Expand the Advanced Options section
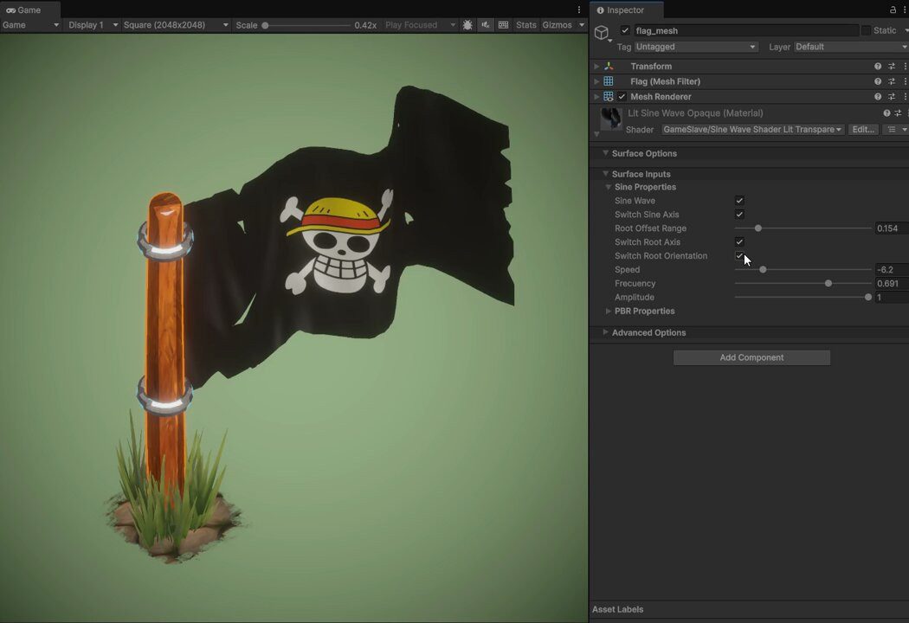 point(605,332)
